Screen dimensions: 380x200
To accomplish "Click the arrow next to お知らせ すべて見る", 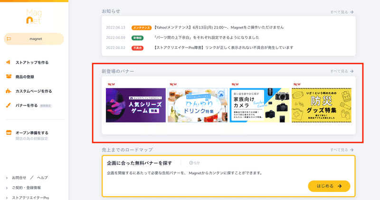I will (352, 12).
